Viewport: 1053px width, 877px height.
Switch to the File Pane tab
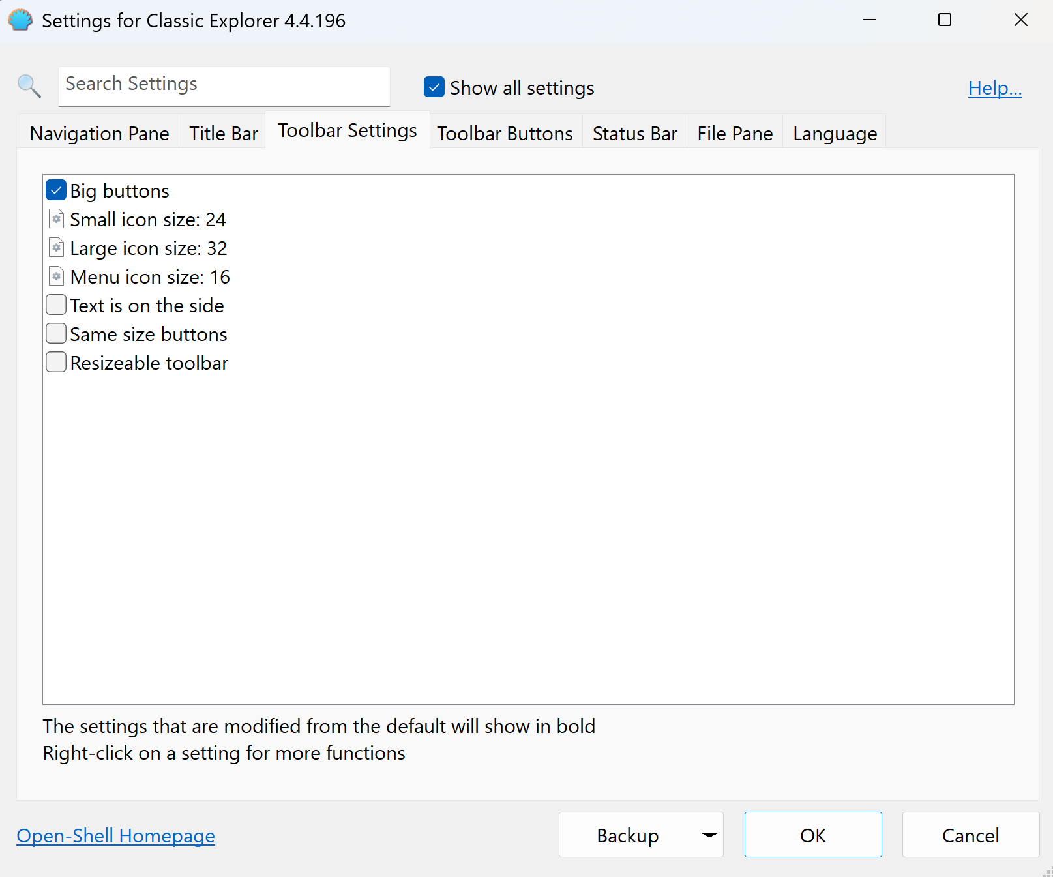(x=735, y=133)
